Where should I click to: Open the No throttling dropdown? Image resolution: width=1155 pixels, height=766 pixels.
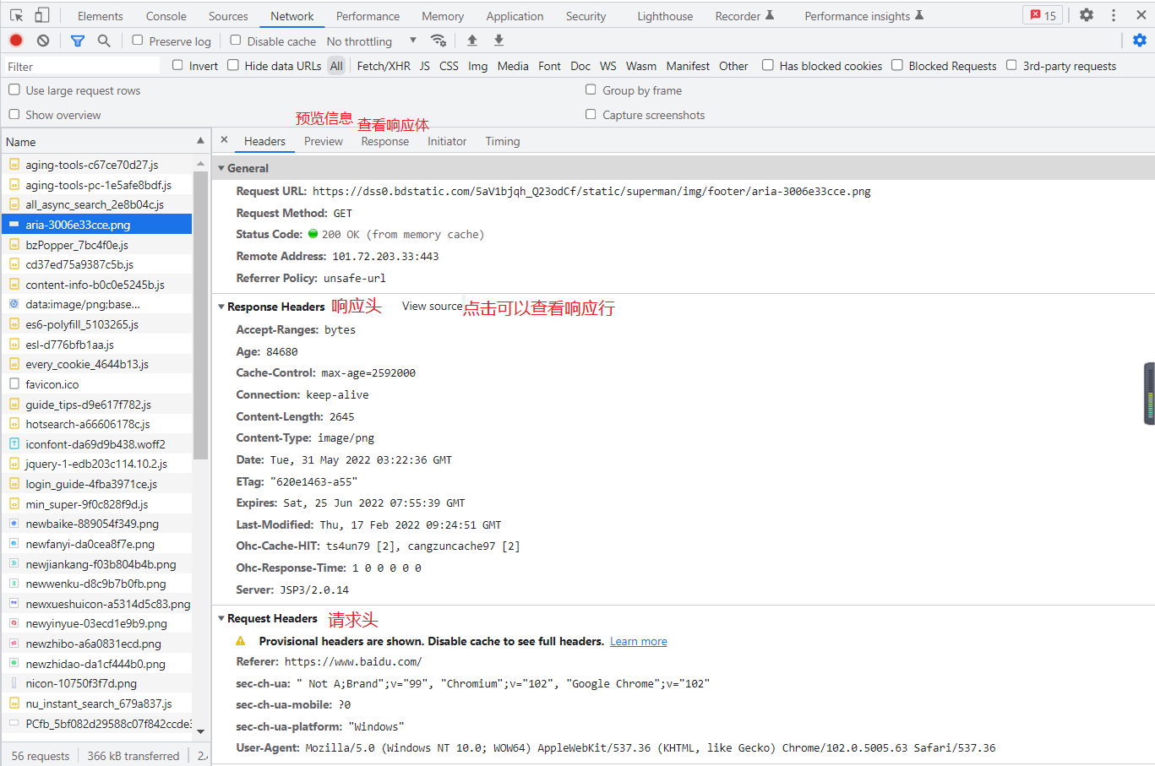click(x=371, y=41)
